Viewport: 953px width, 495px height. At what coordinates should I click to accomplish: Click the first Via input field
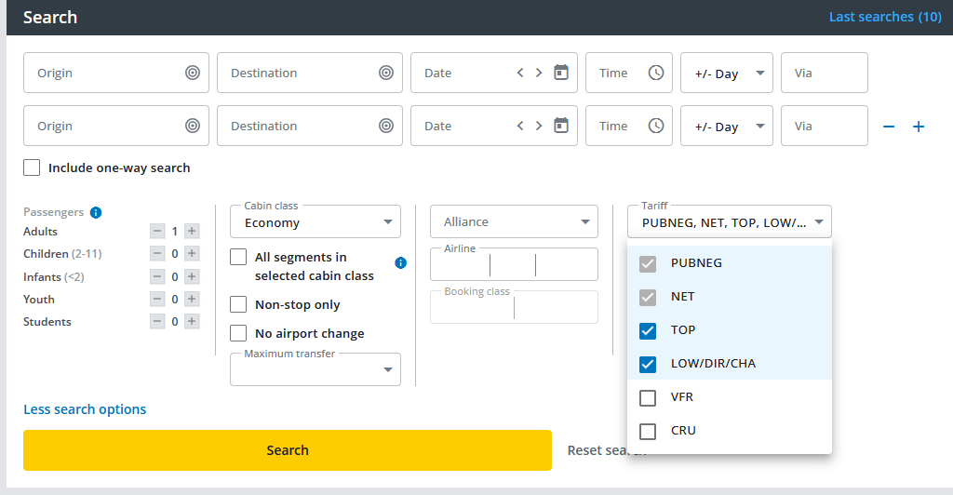(824, 73)
